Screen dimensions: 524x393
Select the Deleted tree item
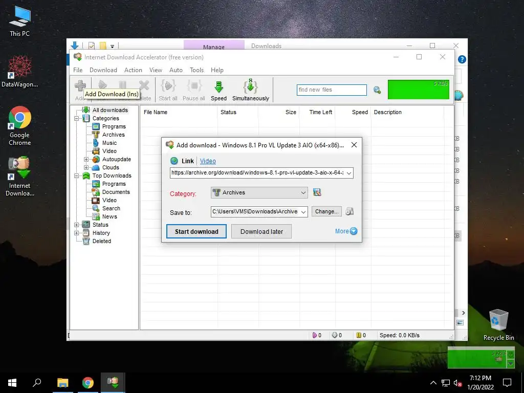[x=102, y=241]
